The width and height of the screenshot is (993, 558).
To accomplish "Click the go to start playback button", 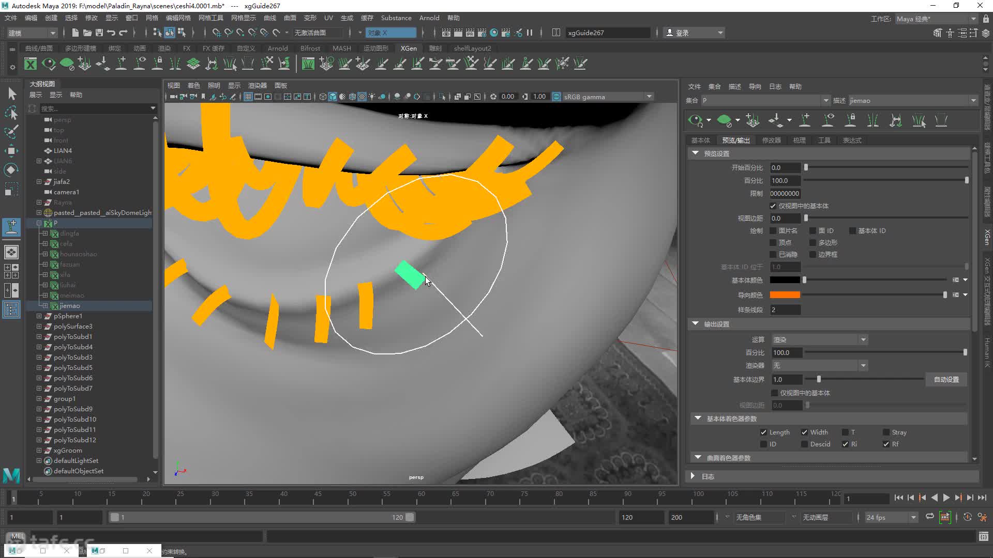I will click(898, 498).
